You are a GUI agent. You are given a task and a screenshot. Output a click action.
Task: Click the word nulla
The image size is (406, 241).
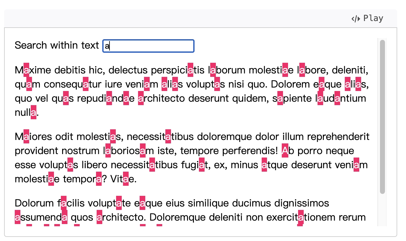coord(26,113)
